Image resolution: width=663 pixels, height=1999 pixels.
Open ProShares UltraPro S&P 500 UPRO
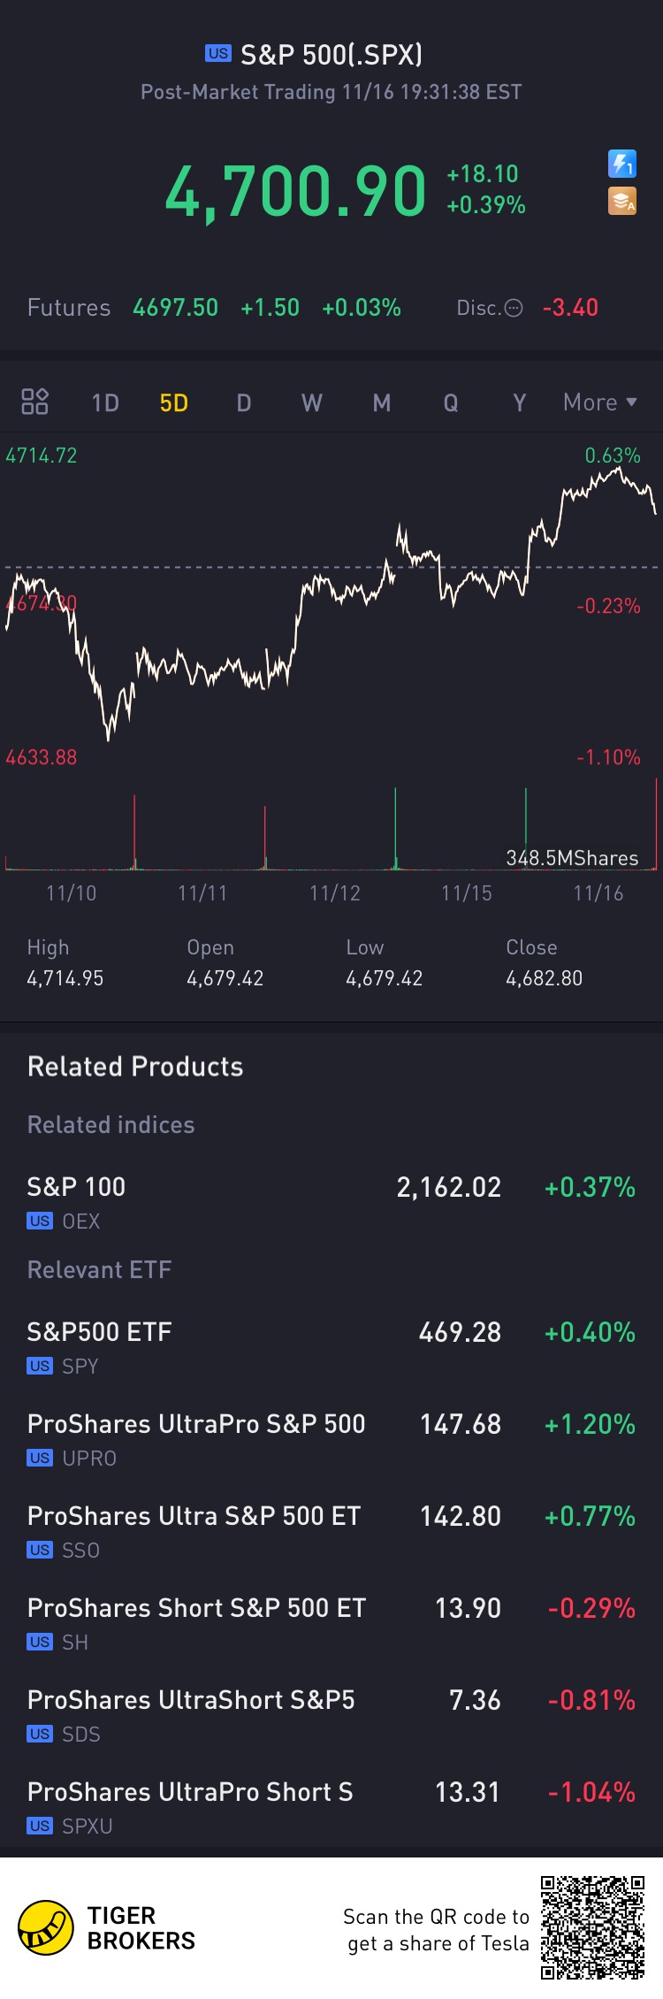(331, 1438)
